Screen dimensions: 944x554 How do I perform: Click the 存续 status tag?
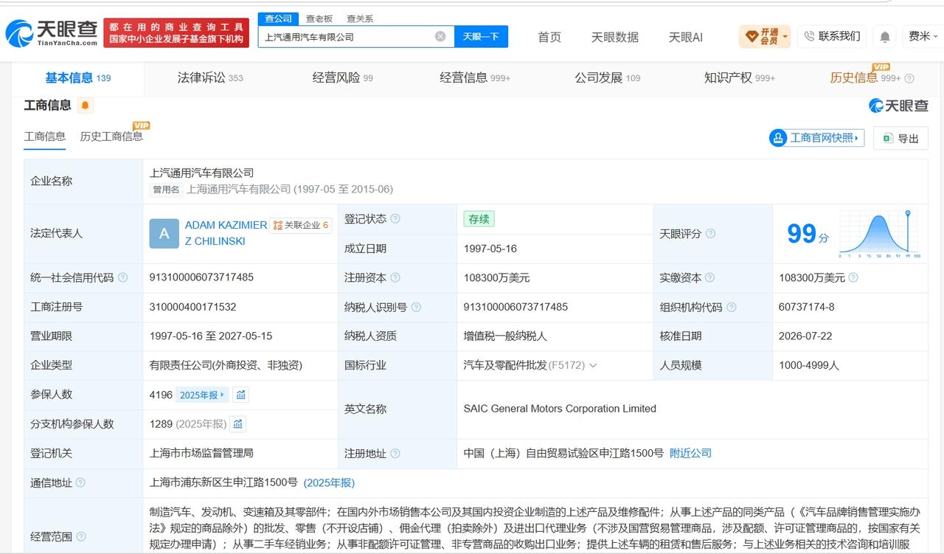click(x=479, y=219)
